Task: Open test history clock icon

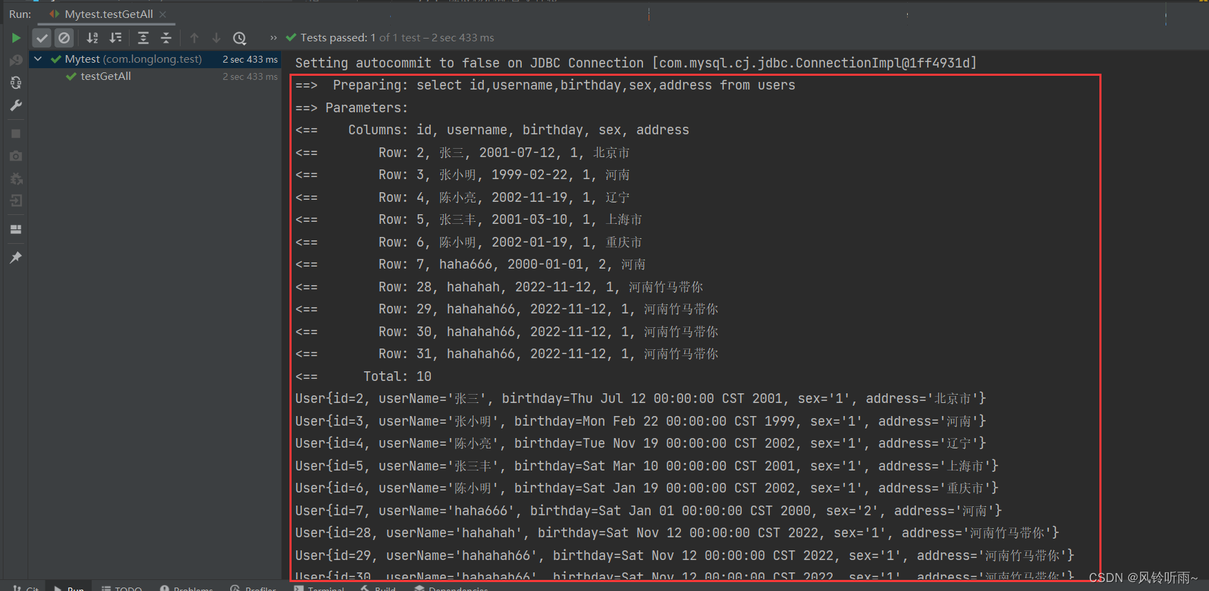Action: coord(239,38)
